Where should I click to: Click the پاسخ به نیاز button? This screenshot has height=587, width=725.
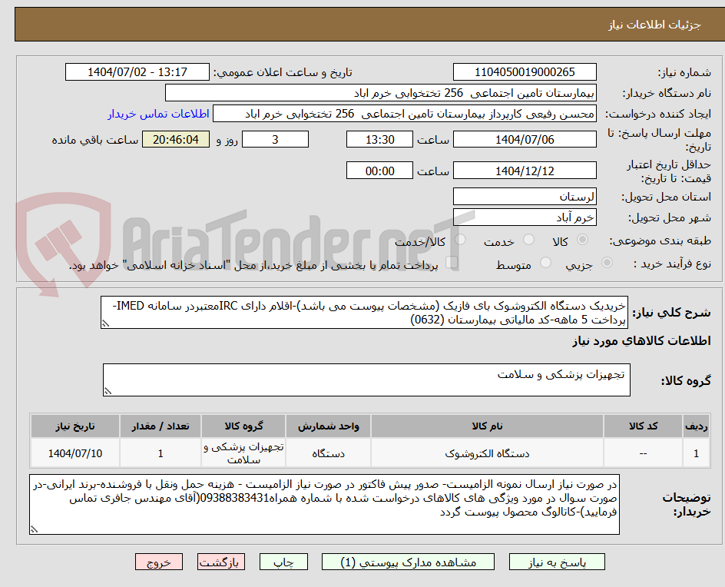557,562
